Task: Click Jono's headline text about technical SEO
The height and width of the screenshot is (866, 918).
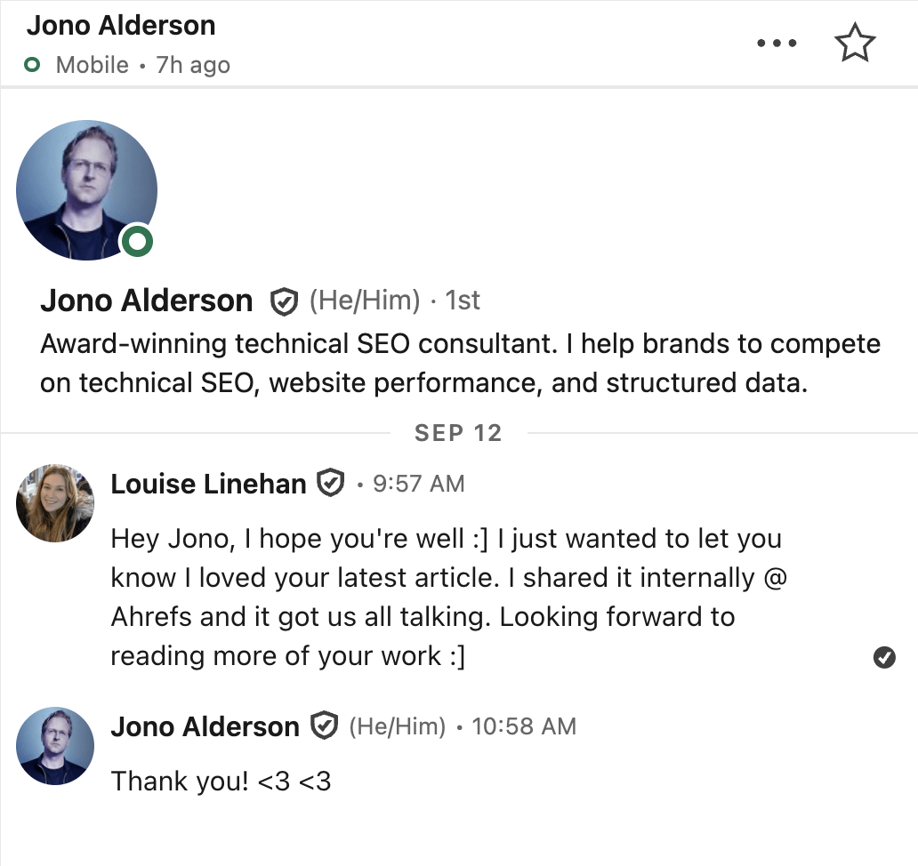Action: [x=459, y=363]
